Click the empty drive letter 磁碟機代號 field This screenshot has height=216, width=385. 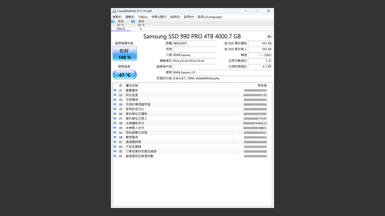(194, 66)
